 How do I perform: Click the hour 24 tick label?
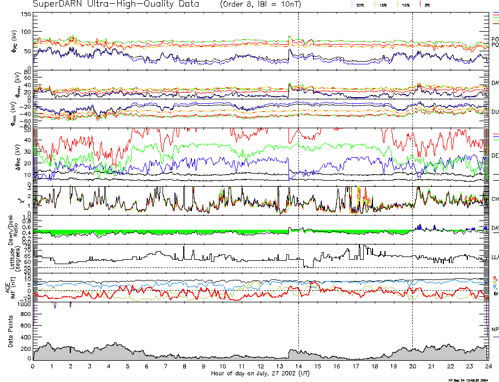click(x=488, y=367)
